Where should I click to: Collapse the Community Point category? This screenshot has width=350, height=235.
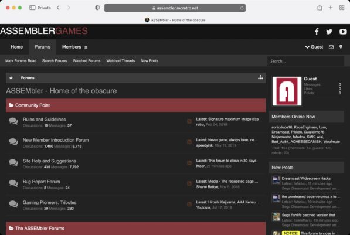point(29,105)
